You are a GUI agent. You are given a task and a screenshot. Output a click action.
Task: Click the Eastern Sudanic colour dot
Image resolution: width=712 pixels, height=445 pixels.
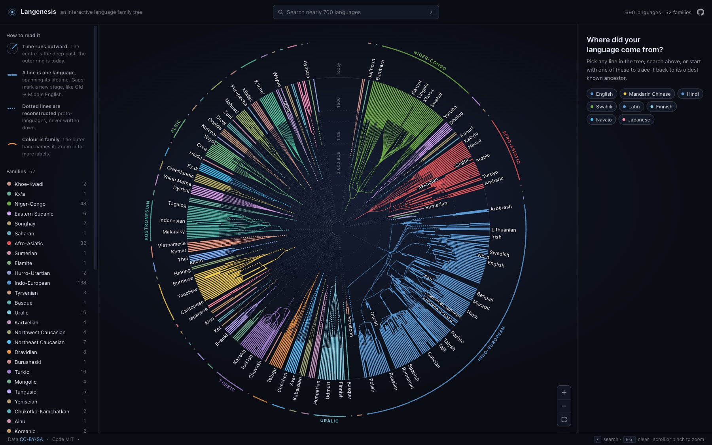pyautogui.click(x=9, y=214)
